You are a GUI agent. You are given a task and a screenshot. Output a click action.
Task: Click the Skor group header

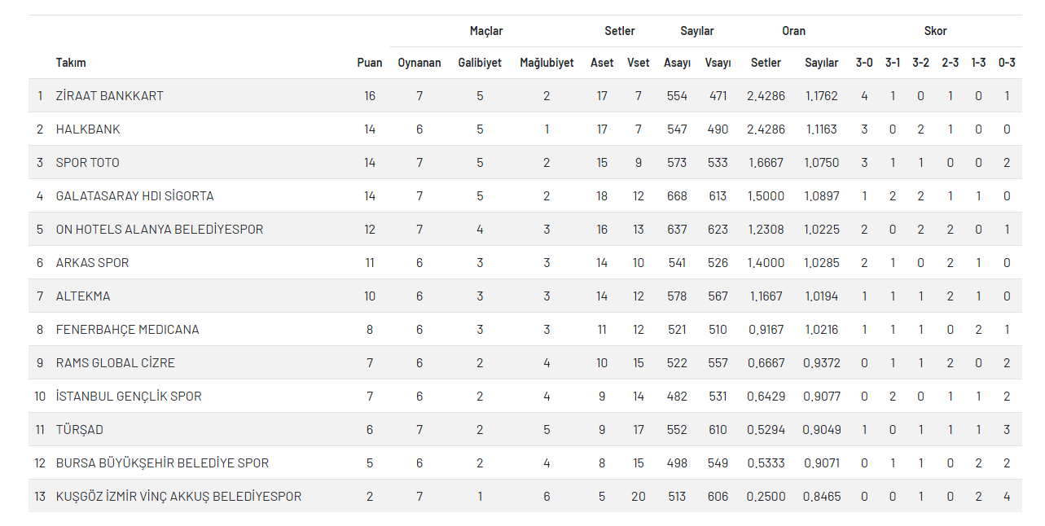(935, 31)
